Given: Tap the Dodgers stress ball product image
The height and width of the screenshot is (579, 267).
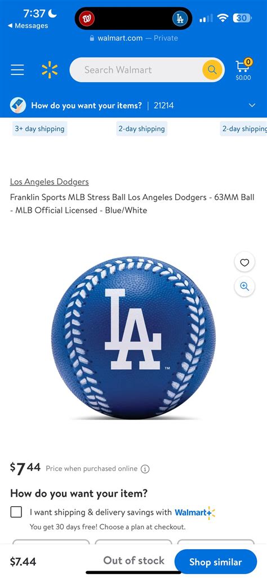Looking at the screenshot, I should tap(133, 338).
